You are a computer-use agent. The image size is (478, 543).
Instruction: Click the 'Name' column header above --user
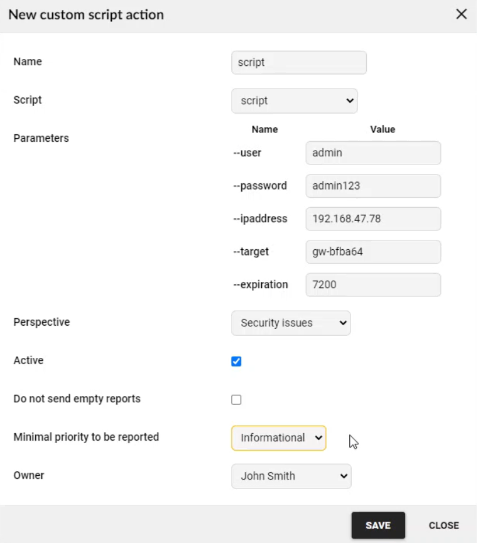[264, 129]
